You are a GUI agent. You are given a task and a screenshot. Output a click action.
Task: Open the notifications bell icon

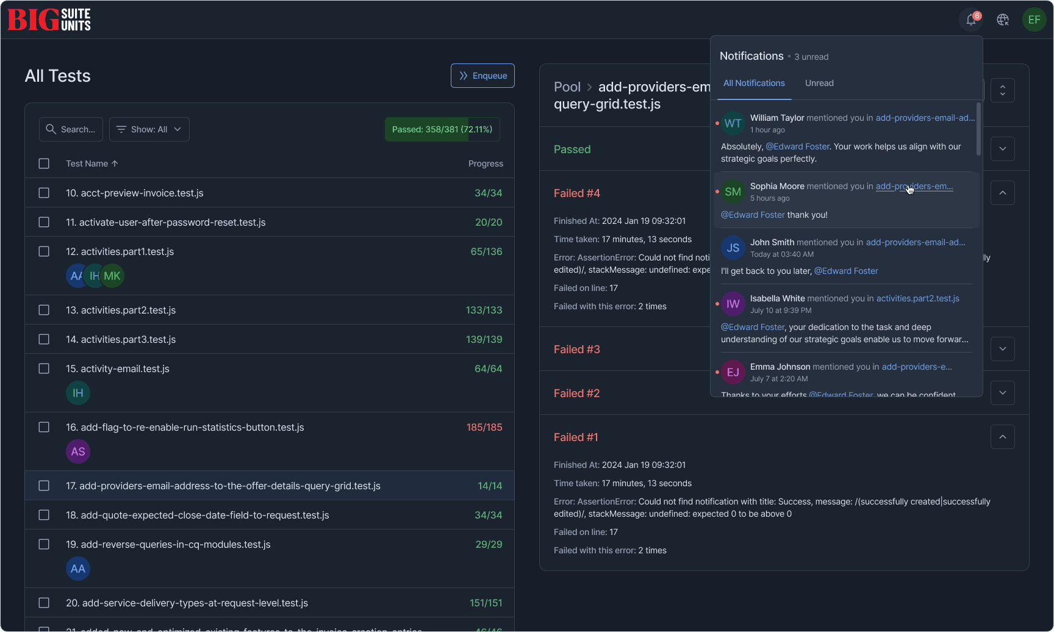click(x=971, y=20)
